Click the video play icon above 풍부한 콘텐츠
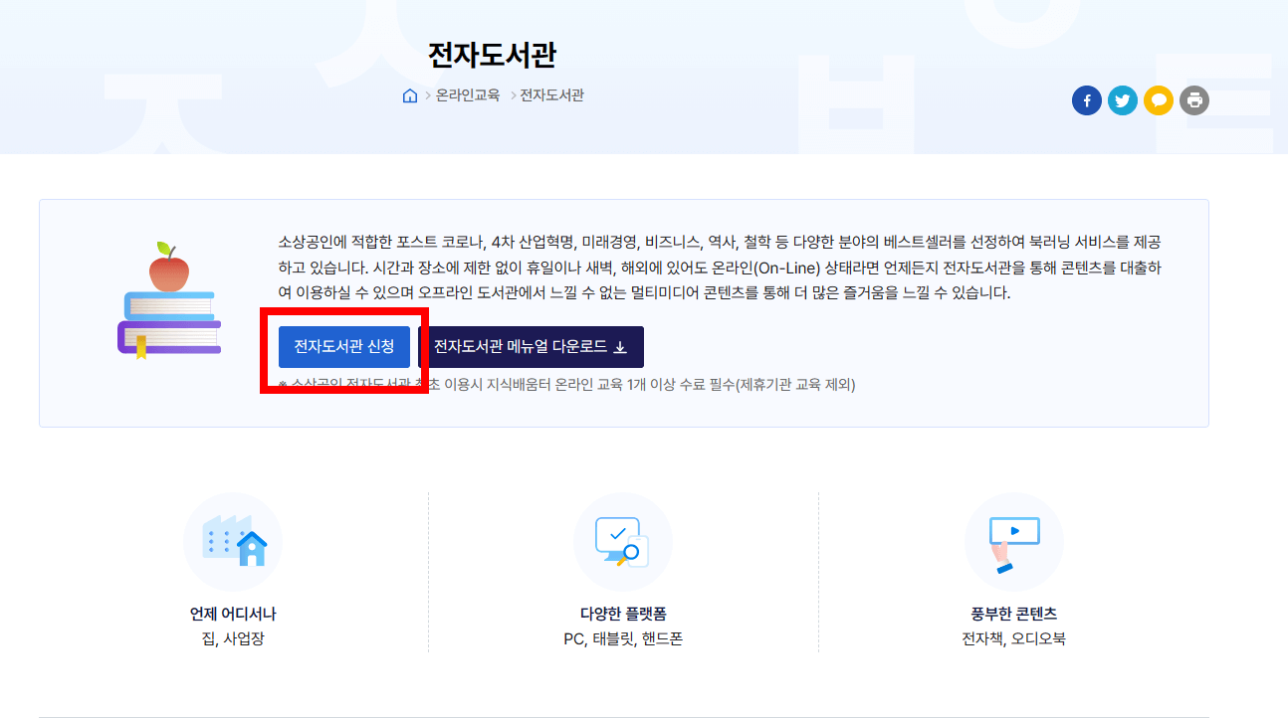The image size is (1288, 718). (x=1013, y=541)
